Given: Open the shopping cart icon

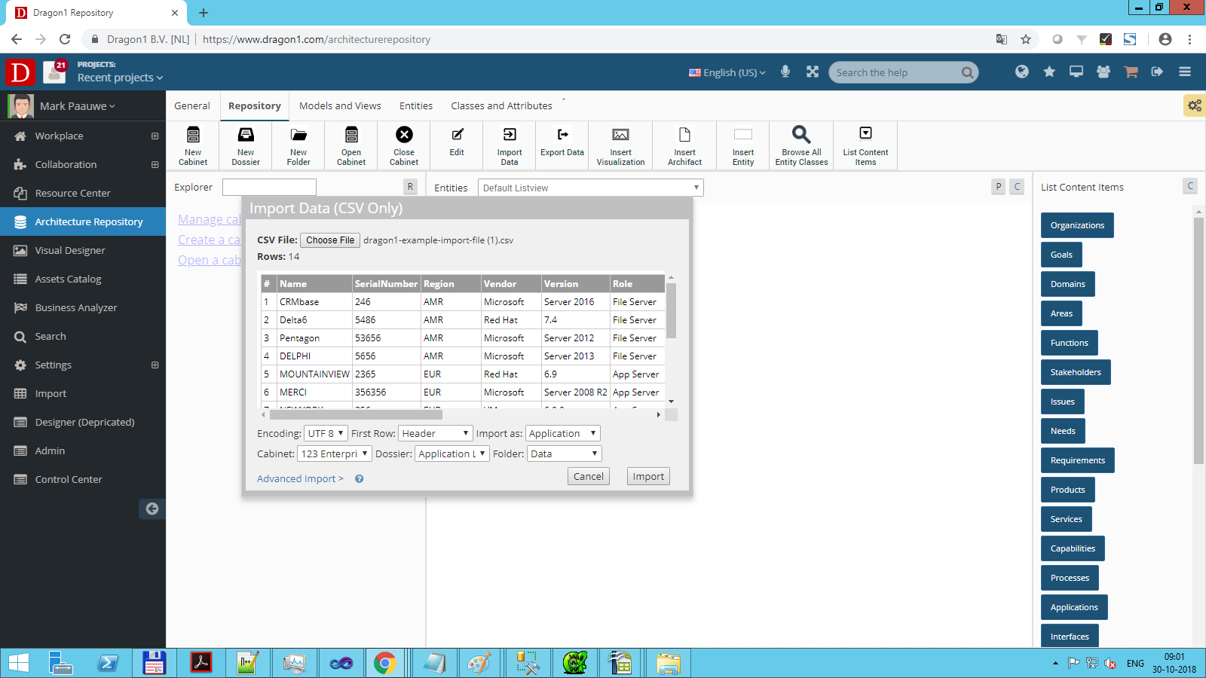Looking at the screenshot, I should [1131, 72].
